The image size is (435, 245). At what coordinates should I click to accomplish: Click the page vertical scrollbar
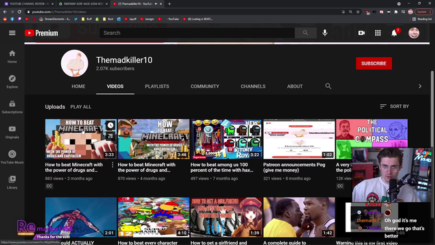pyautogui.click(x=432, y=144)
